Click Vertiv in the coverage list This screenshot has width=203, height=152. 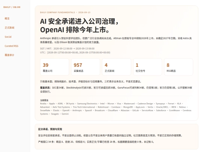(150, 107)
